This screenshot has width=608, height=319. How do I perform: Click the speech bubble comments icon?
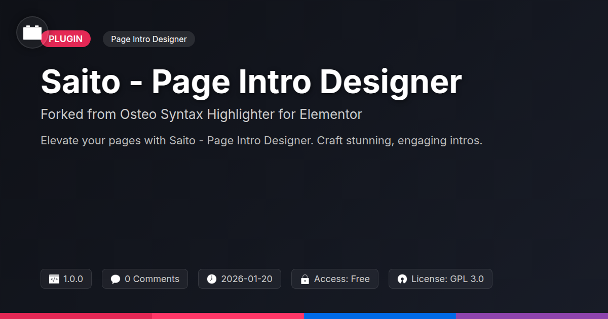[x=116, y=279]
